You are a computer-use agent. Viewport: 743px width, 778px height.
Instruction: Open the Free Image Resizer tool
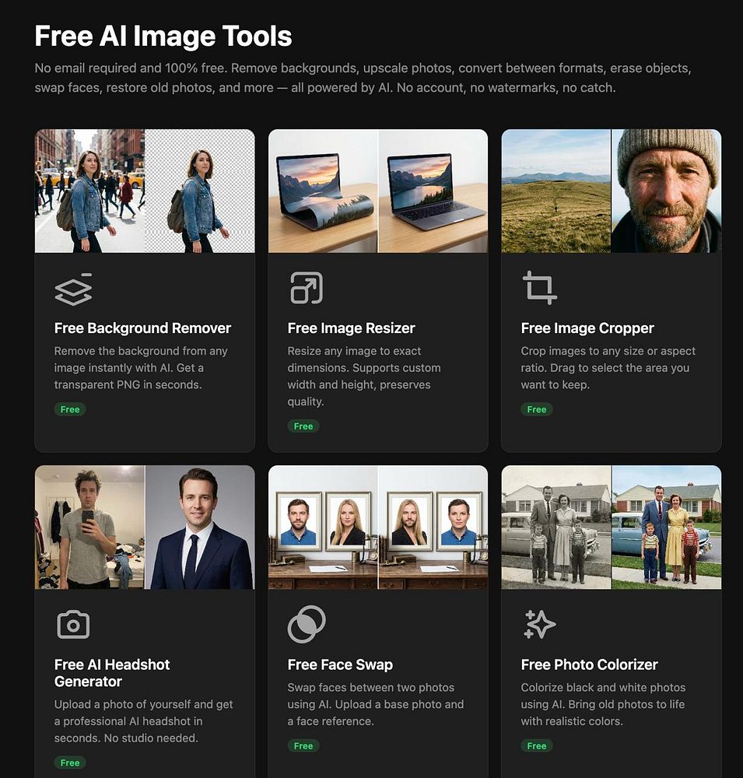point(351,328)
